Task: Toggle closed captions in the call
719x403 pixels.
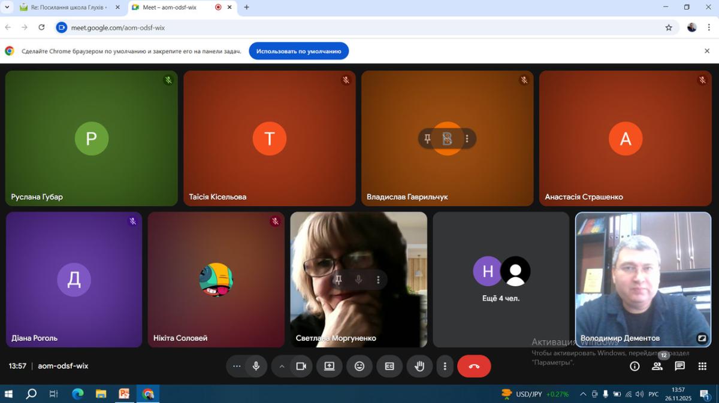Action: (x=389, y=366)
